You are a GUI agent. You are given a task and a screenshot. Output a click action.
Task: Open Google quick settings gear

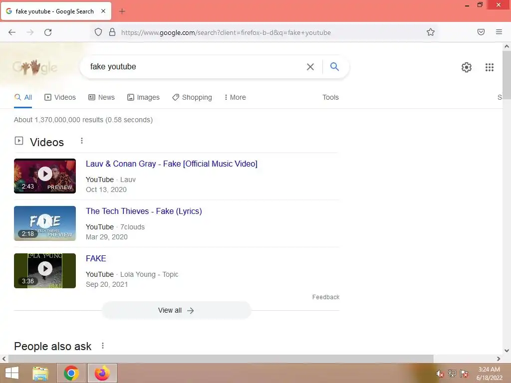point(467,67)
